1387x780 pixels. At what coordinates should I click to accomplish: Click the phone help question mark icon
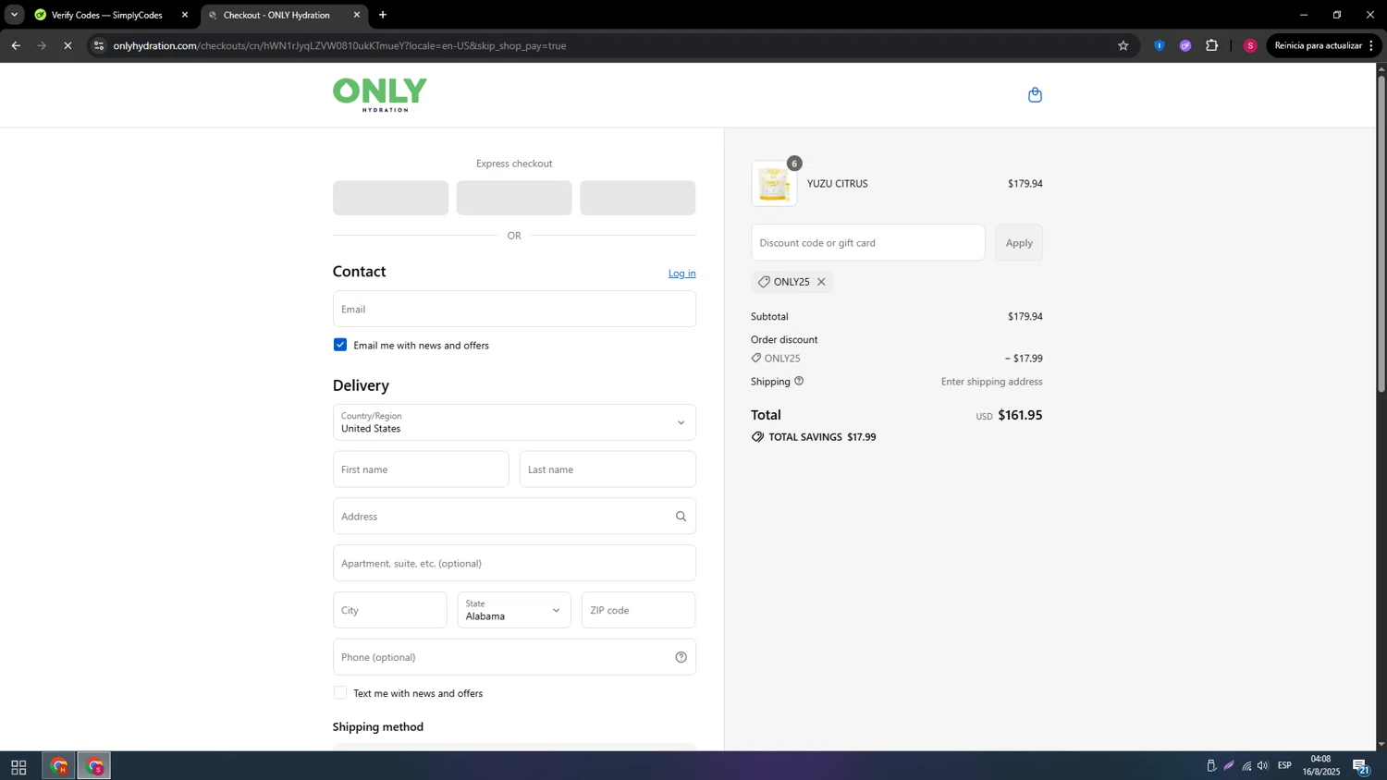click(x=681, y=657)
